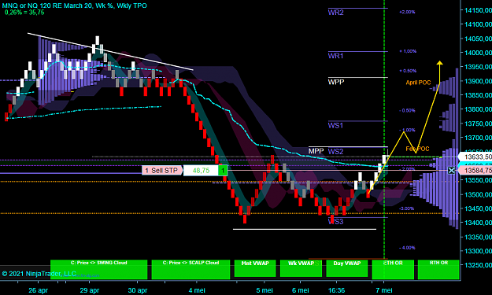This screenshot has height=295, width=492.
Task: Click the +2,00% level label
Action: [x=407, y=12]
